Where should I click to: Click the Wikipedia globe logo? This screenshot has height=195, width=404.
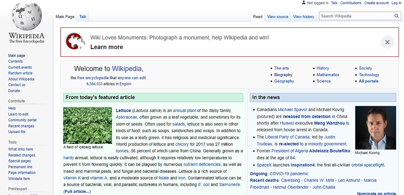tap(27, 17)
